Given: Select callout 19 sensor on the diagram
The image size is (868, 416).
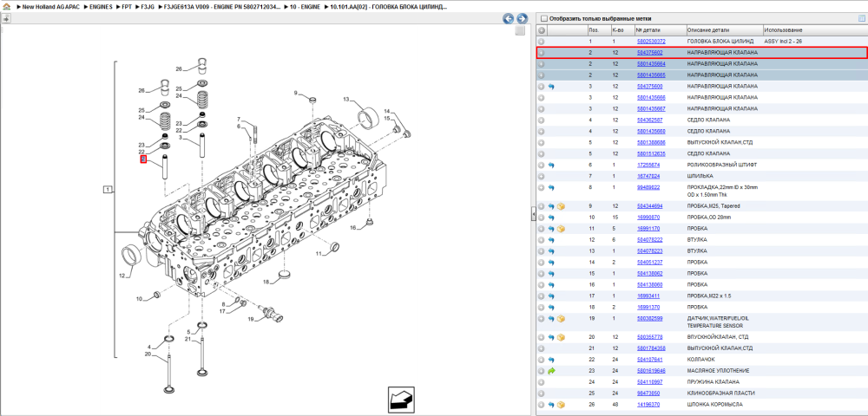Looking at the screenshot, I should [x=250, y=319].
